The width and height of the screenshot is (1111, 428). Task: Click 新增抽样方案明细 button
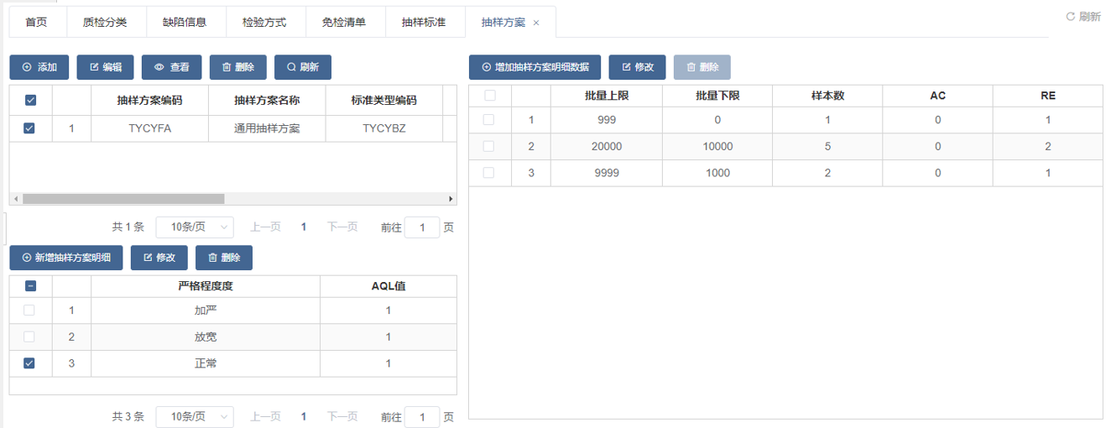(65, 258)
